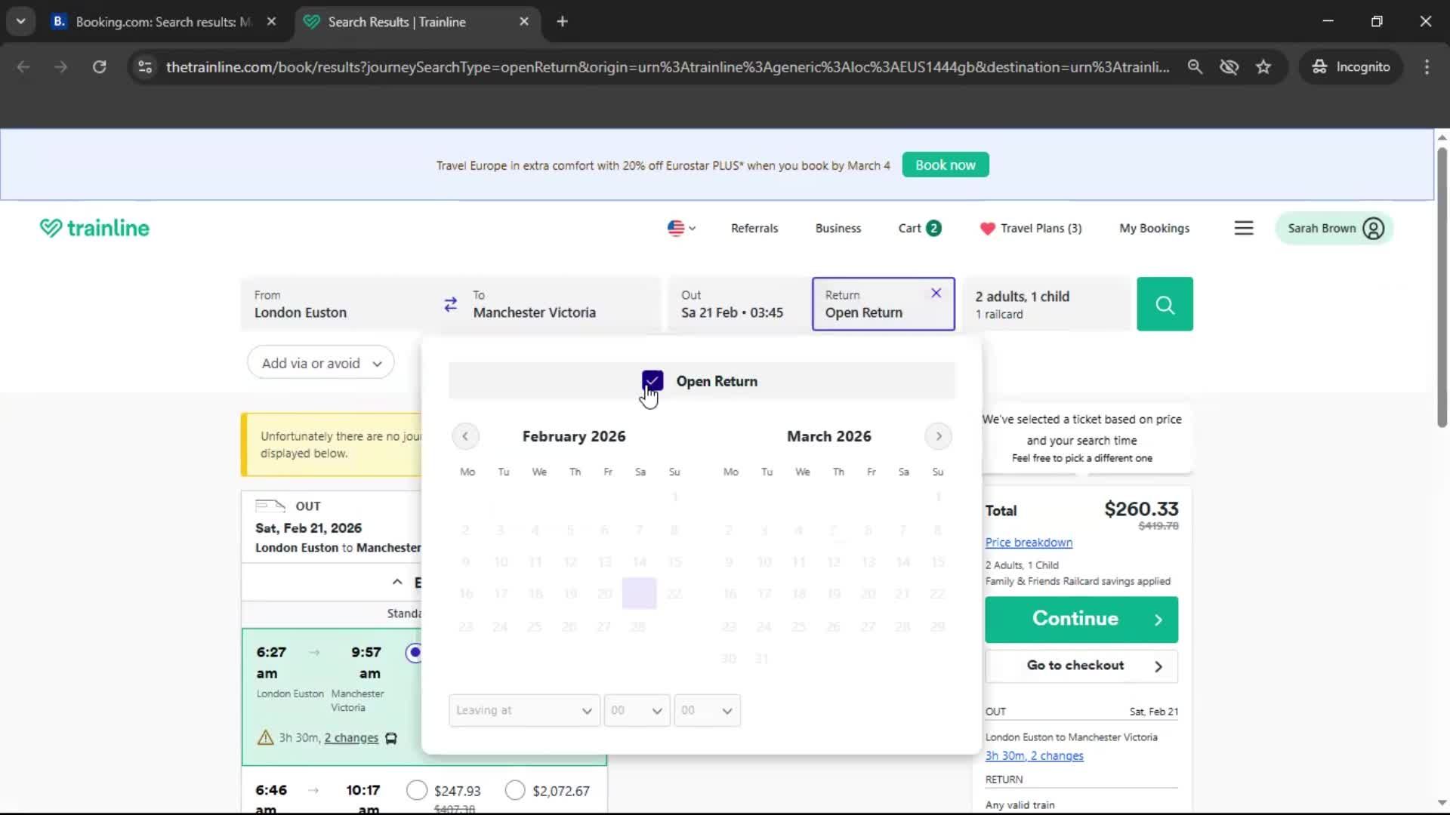1450x815 pixels.
Task: Click the next month chevron on the calendar
Action: pyautogui.click(x=938, y=436)
